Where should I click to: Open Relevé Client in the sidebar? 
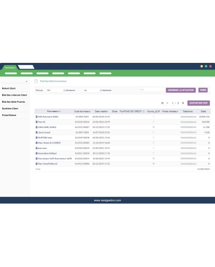pos(9,88)
